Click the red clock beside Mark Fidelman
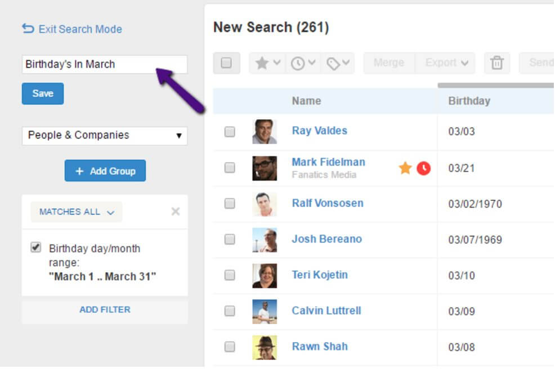Viewport: 555px width, 369px height. (423, 168)
